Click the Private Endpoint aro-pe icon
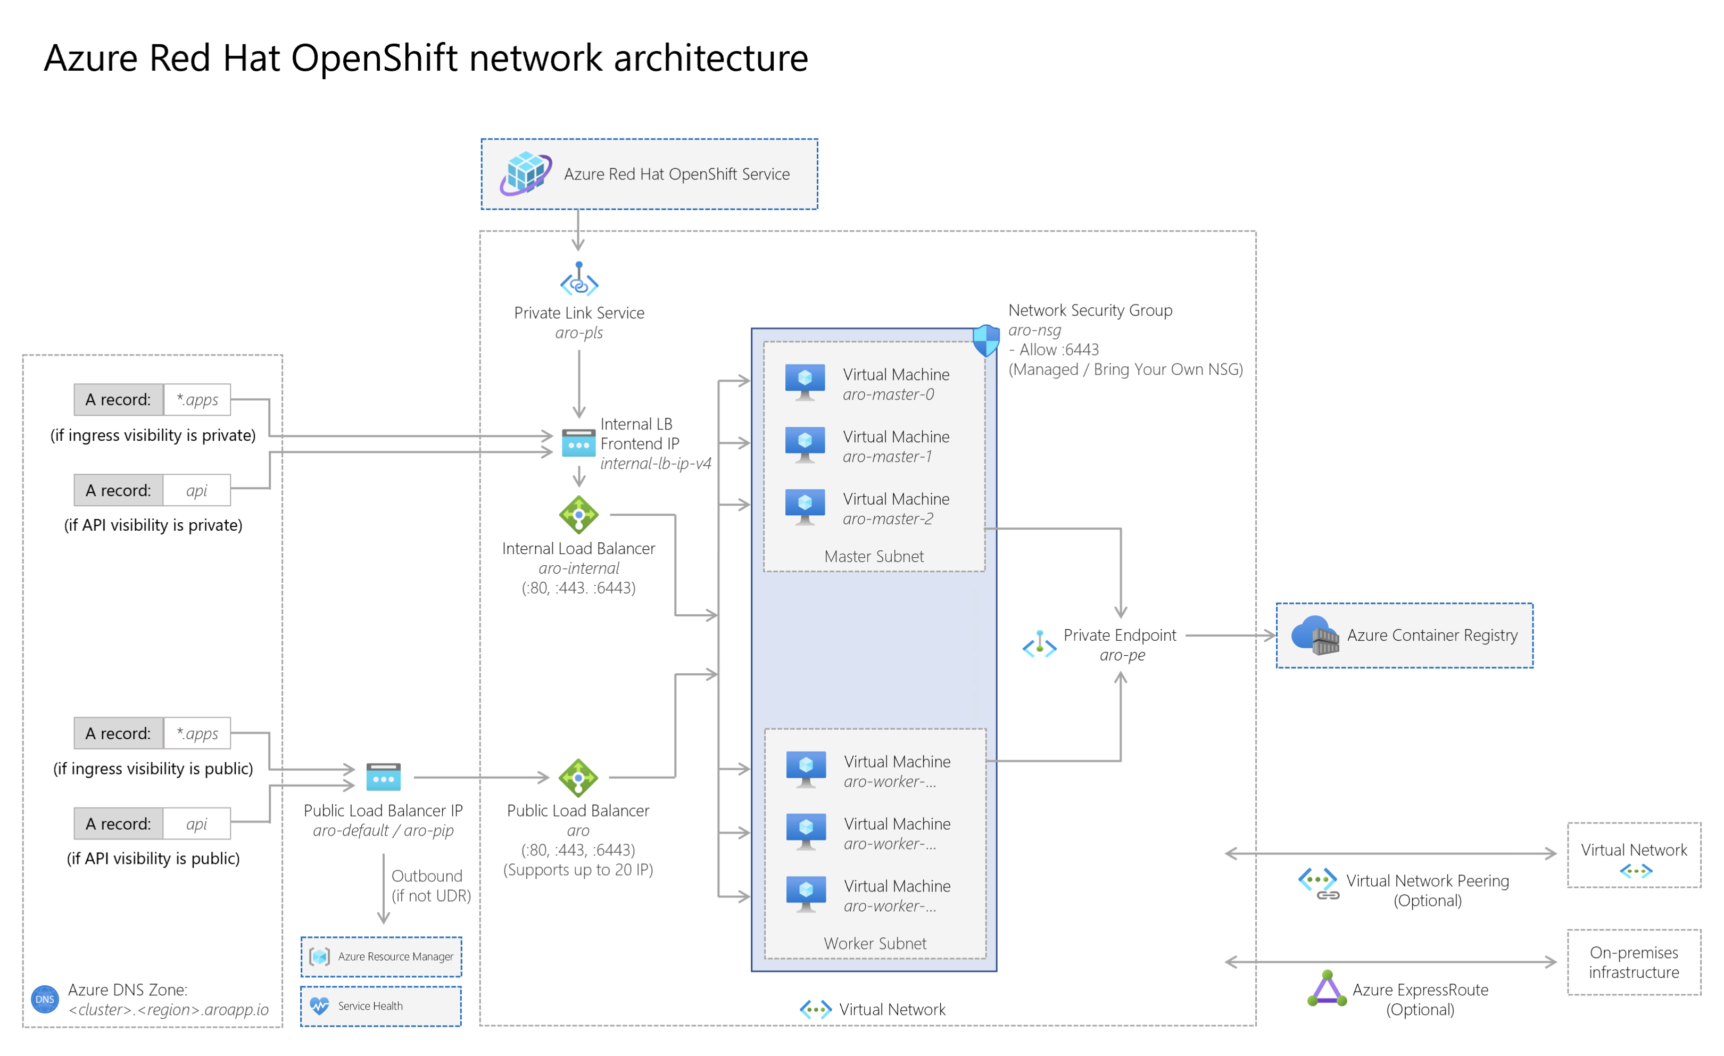Image resolution: width=1724 pixels, height=1056 pixels. [x=1040, y=645]
